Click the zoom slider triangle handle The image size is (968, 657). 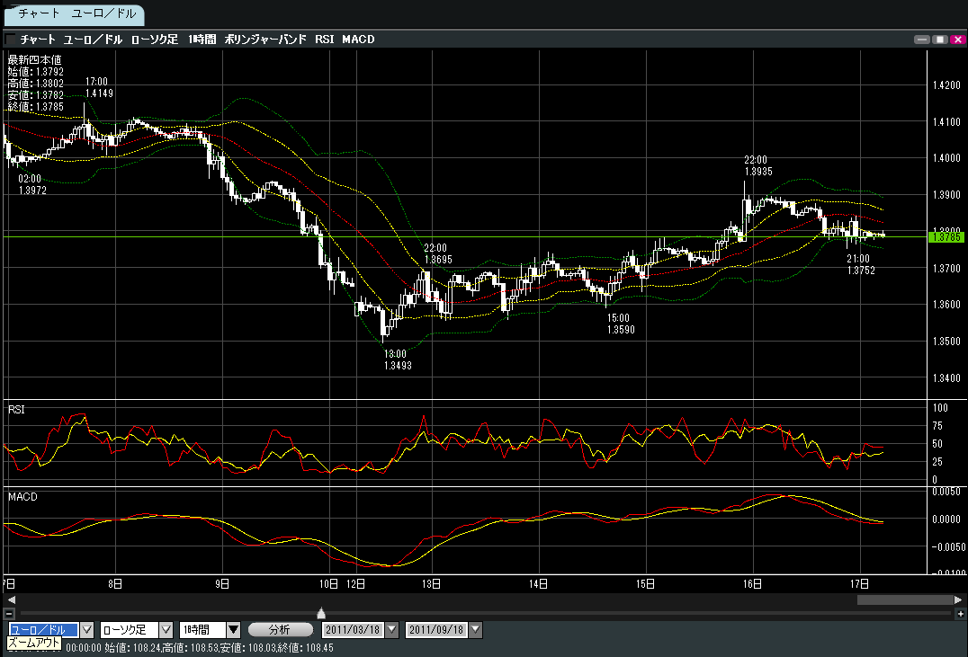(x=321, y=613)
